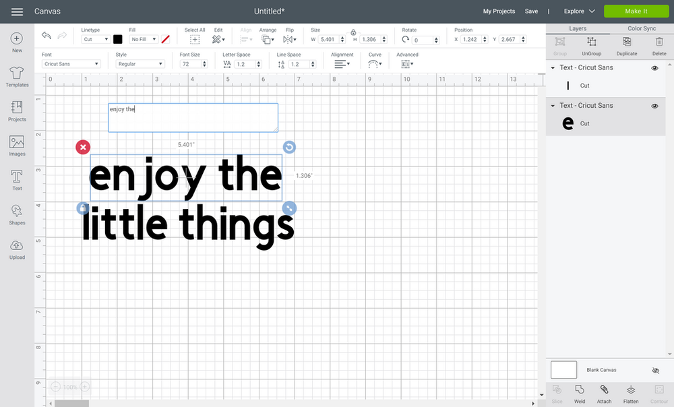Toggle the Blank Canvas visibility eye
Image resolution: width=674 pixels, height=407 pixels.
click(x=654, y=370)
